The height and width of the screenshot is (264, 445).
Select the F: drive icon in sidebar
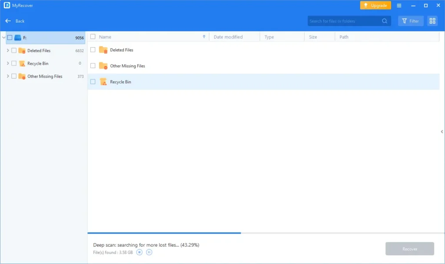click(x=18, y=38)
